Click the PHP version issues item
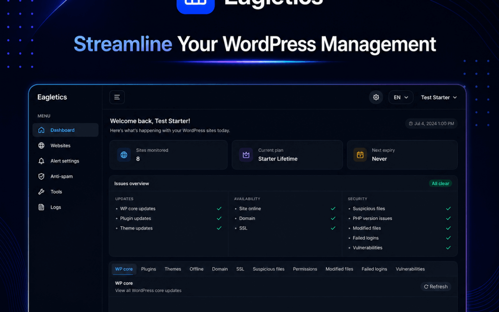499x312 pixels. pos(372,218)
